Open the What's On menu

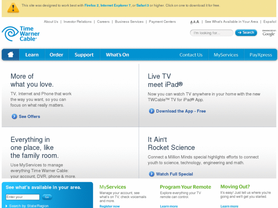[x=117, y=55]
